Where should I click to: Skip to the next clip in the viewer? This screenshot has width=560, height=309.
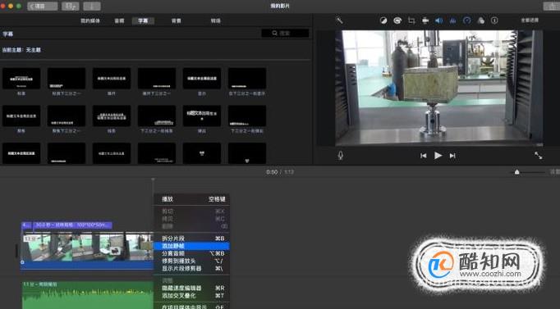click(x=452, y=156)
